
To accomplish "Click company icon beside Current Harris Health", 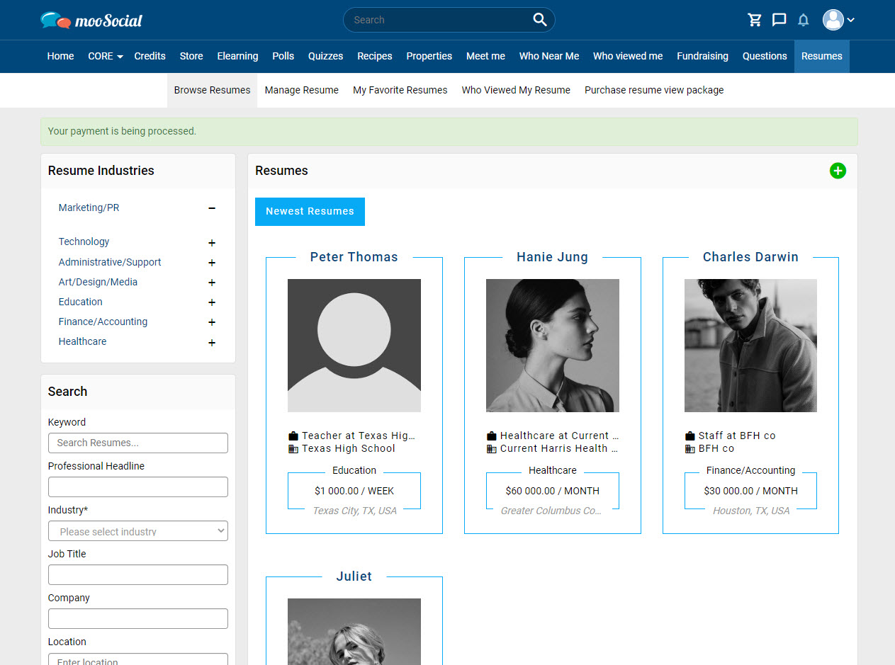I will [x=492, y=448].
